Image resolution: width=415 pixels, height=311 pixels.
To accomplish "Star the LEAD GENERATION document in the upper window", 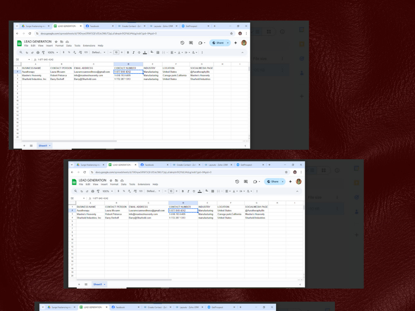I will click(x=56, y=41).
